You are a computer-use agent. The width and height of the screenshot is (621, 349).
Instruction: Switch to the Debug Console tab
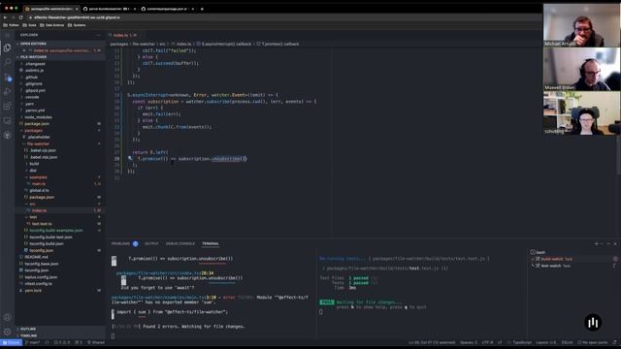pos(180,243)
